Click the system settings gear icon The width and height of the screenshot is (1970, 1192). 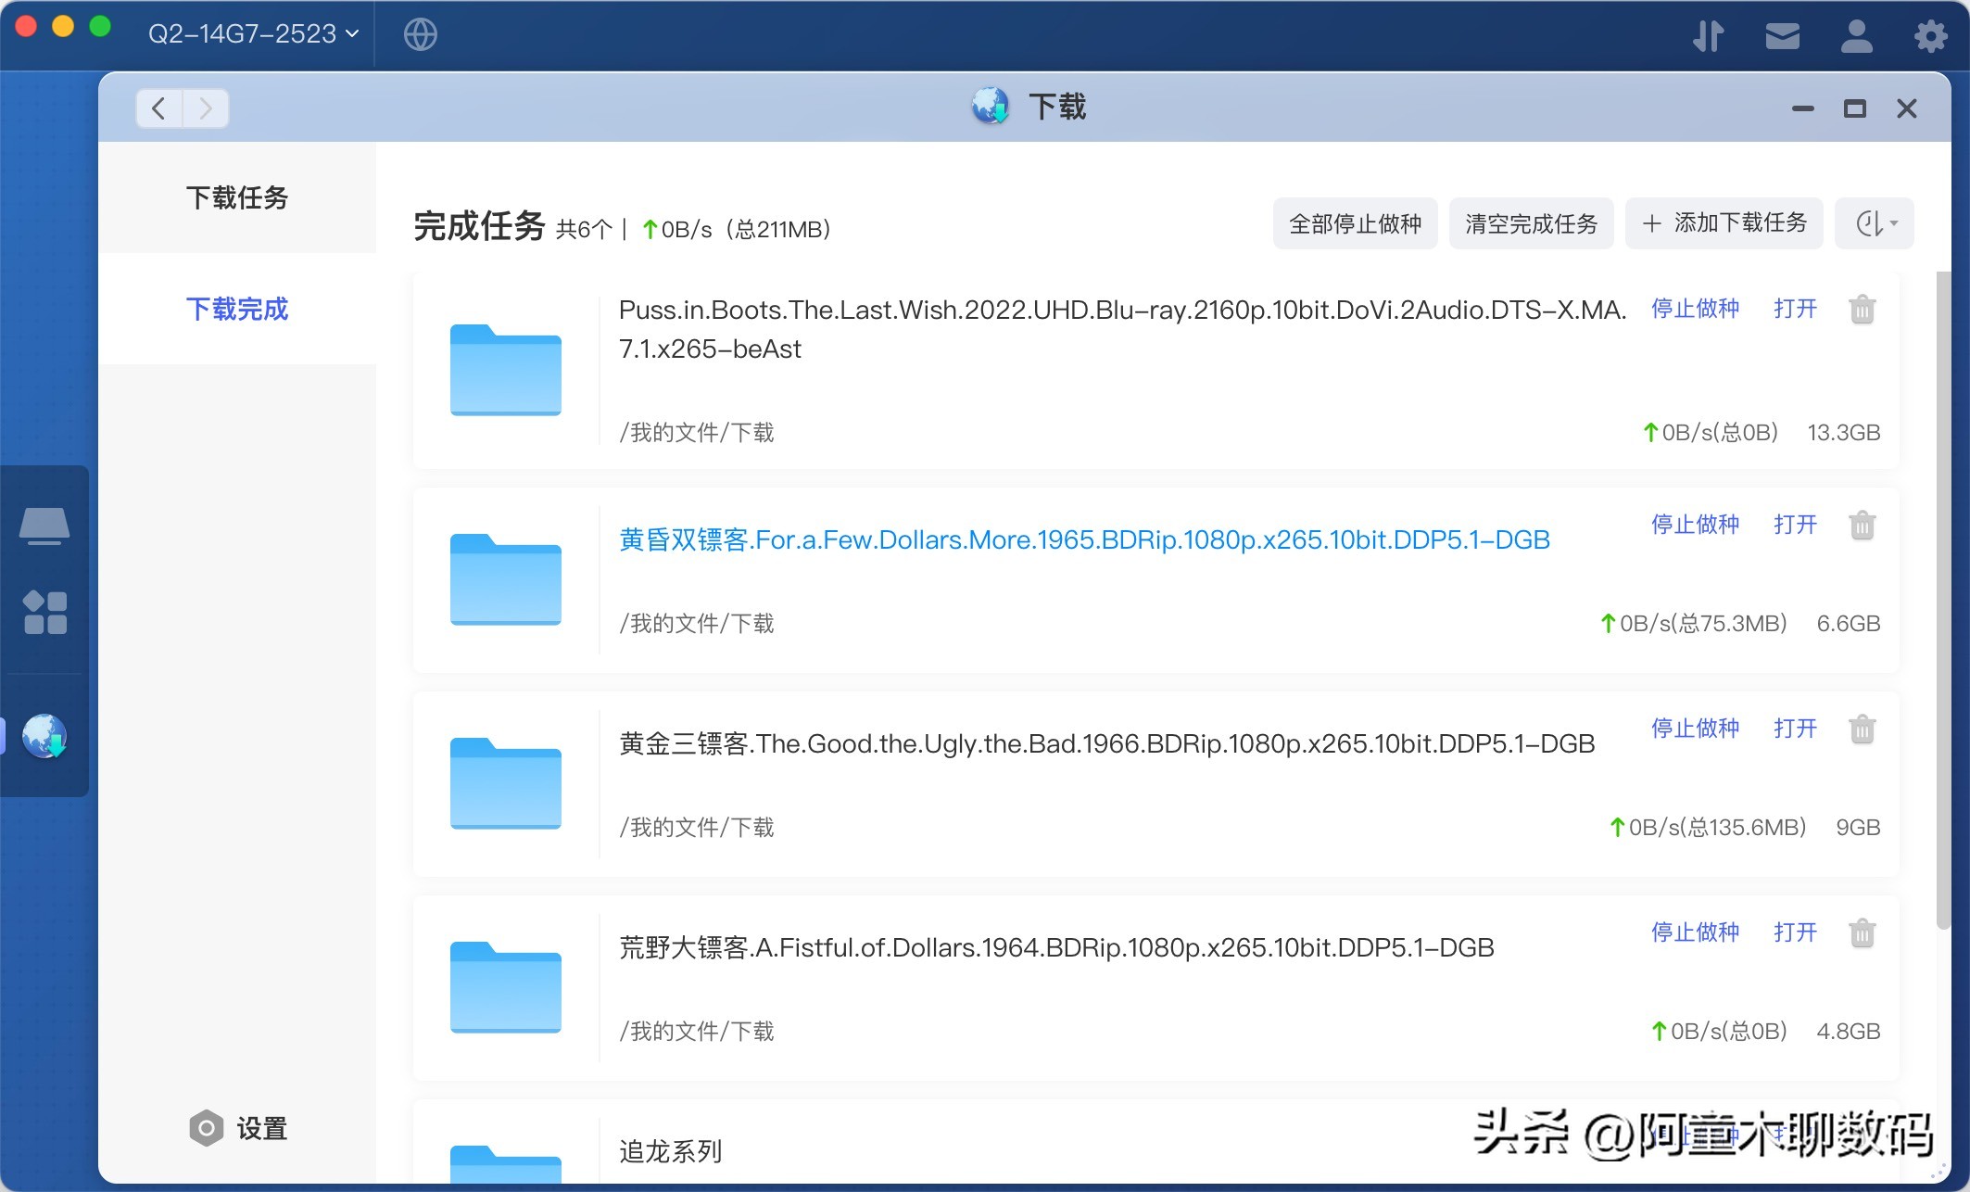[x=1930, y=36]
